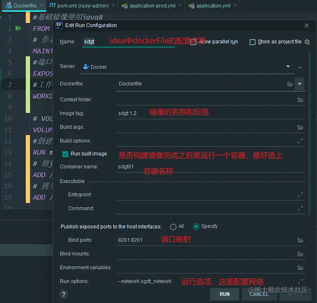Expand the Entrypoint field

pos(300,195)
